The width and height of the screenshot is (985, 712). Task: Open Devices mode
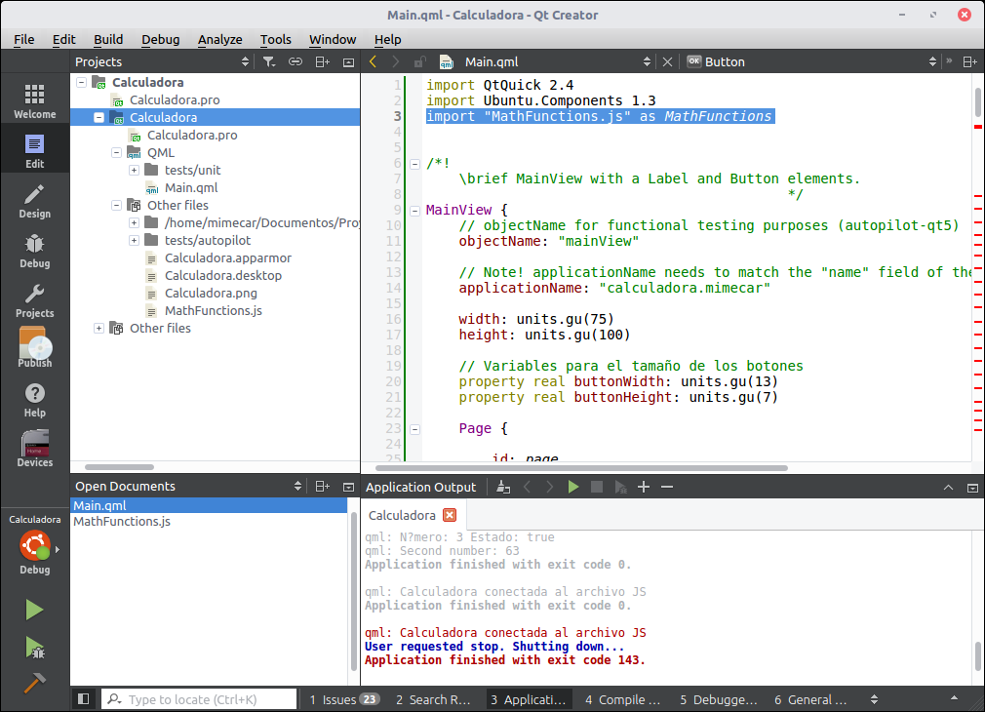coord(34,450)
